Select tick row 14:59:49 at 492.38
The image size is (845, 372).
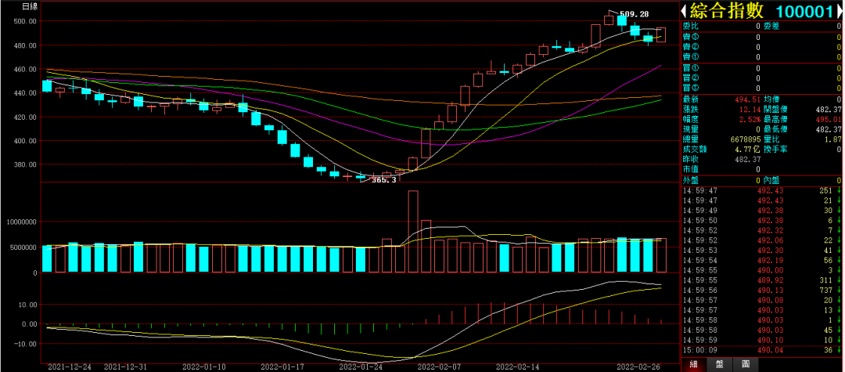(x=762, y=210)
